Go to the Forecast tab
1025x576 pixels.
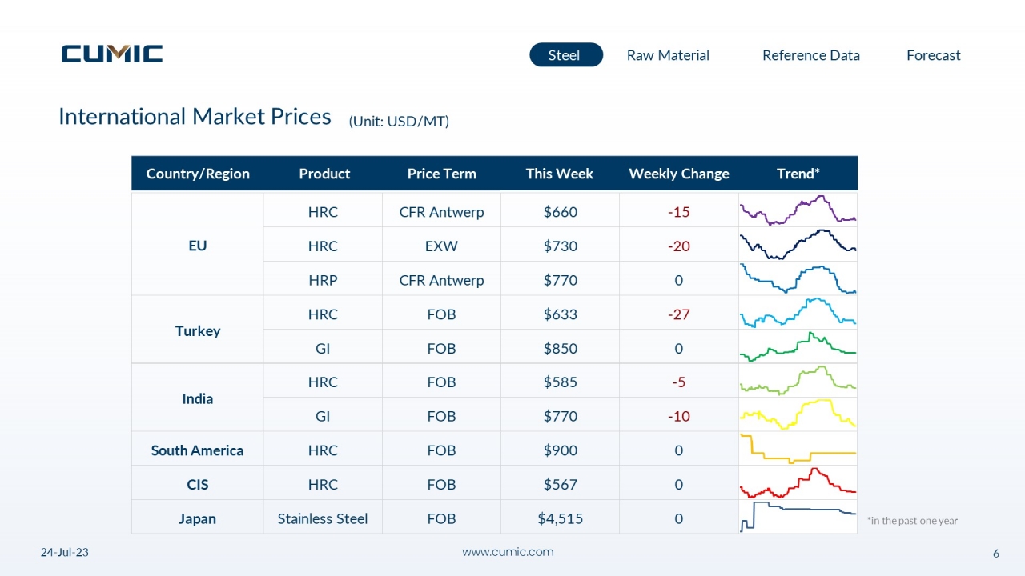[x=933, y=55]
